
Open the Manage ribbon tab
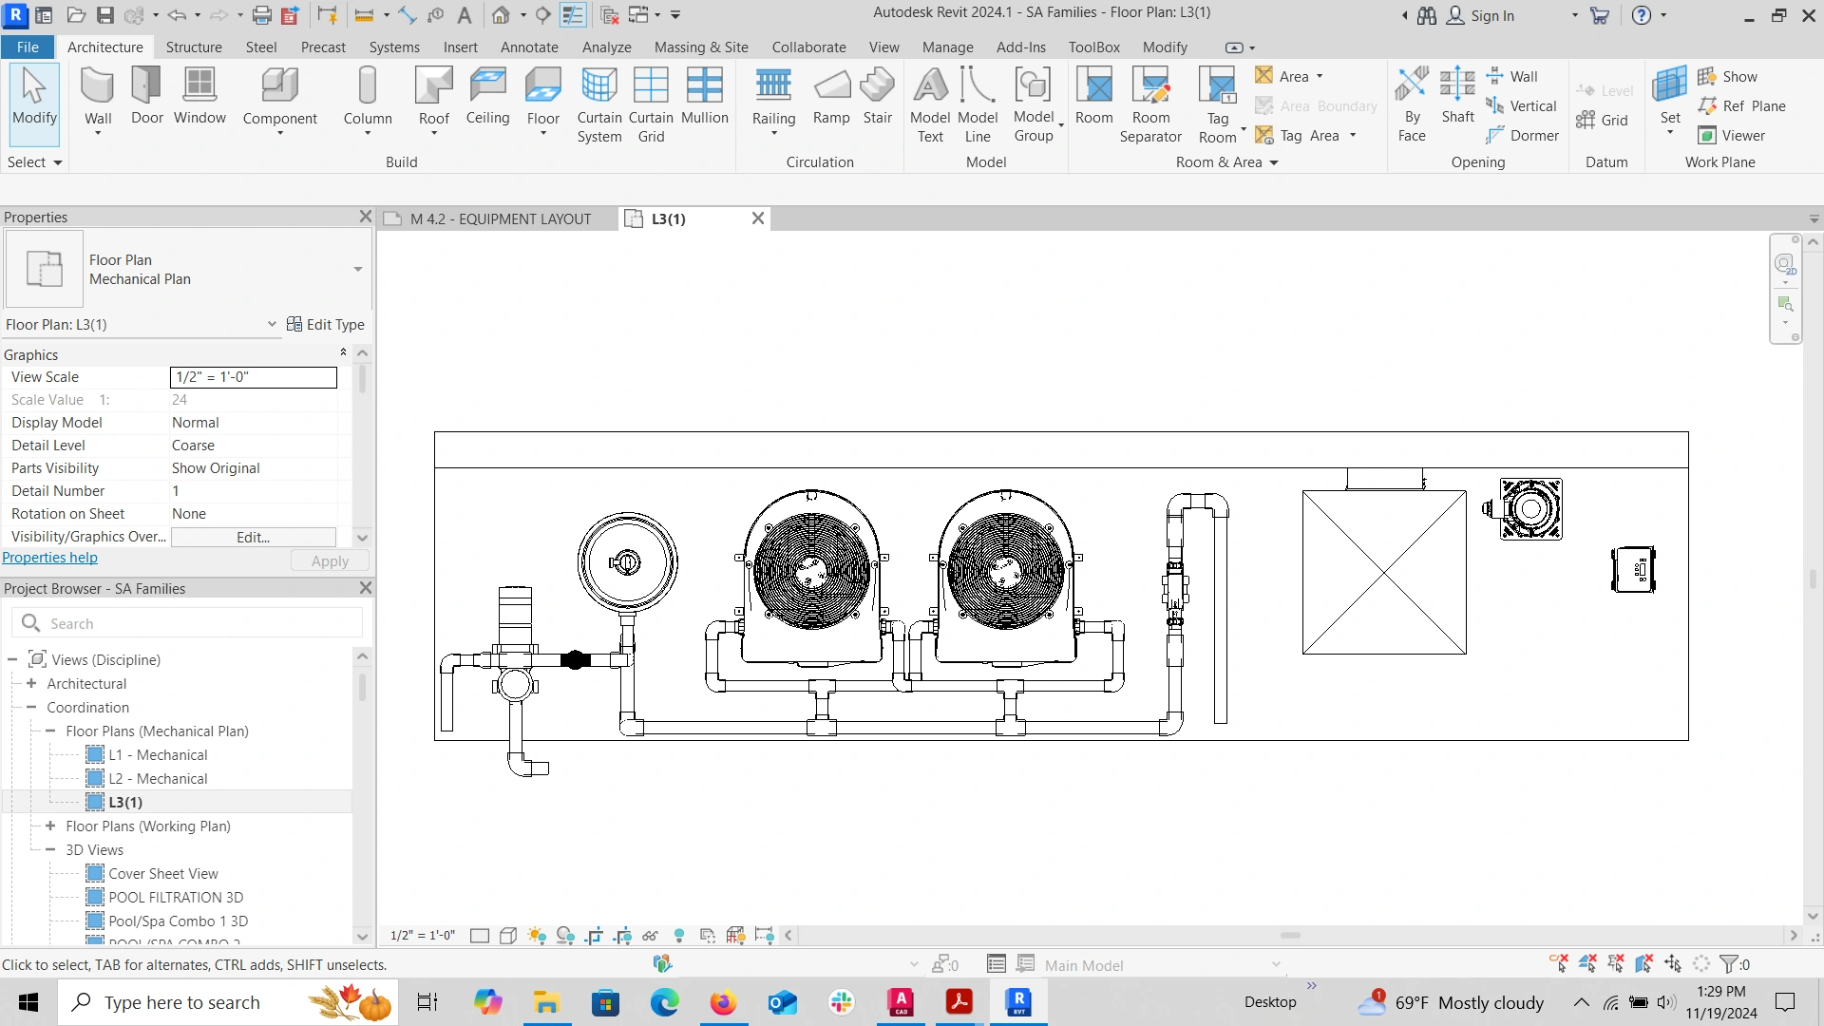947,47
